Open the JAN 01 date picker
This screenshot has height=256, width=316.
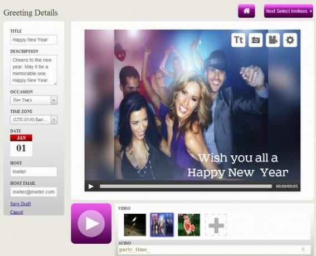(x=21, y=145)
